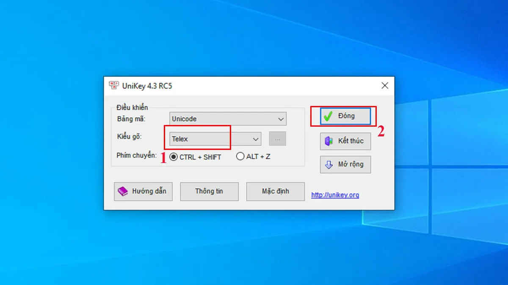The width and height of the screenshot is (508, 285).
Task: Close the UniKey dialog with the X
Action: coord(384,86)
